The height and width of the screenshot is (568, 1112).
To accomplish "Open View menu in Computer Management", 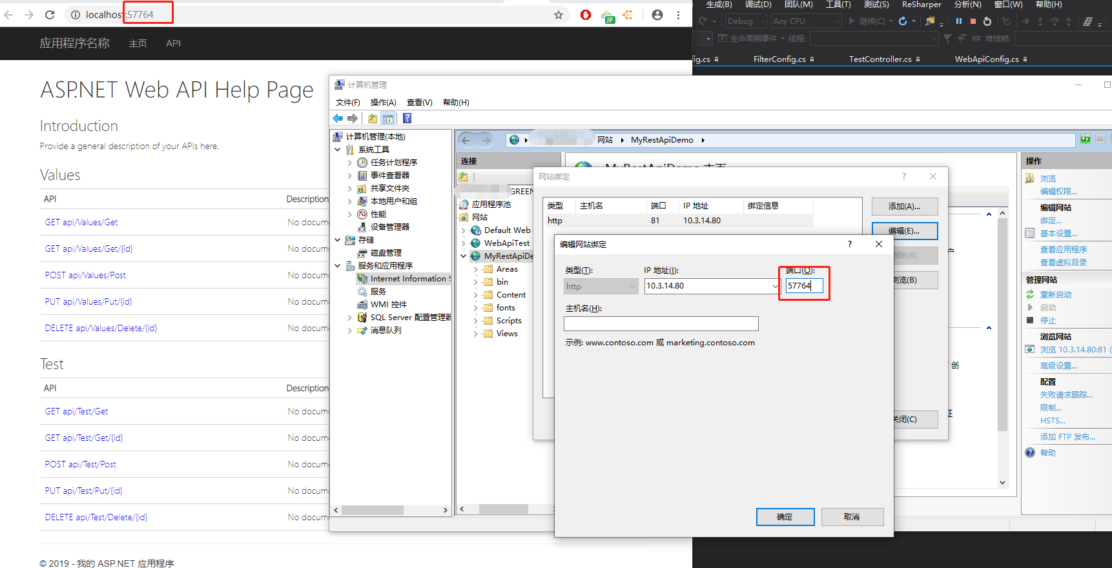I will click(420, 103).
